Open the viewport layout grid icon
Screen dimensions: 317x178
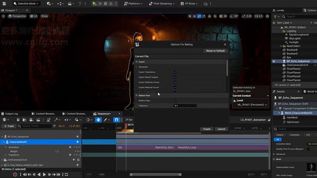pyautogui.click(x=267, y=16)
